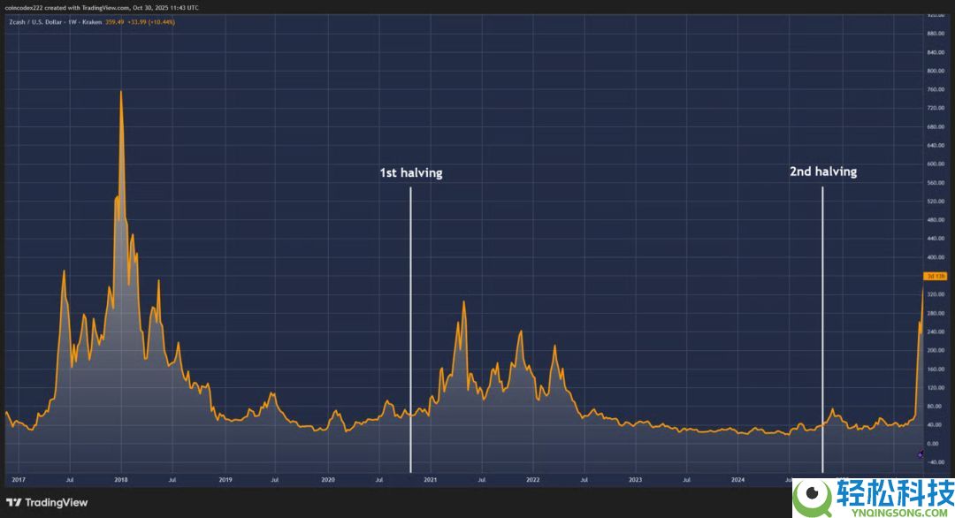Click the 120.00 price axis label
Screen dimensions: 955x518
(x=935, y=387)
